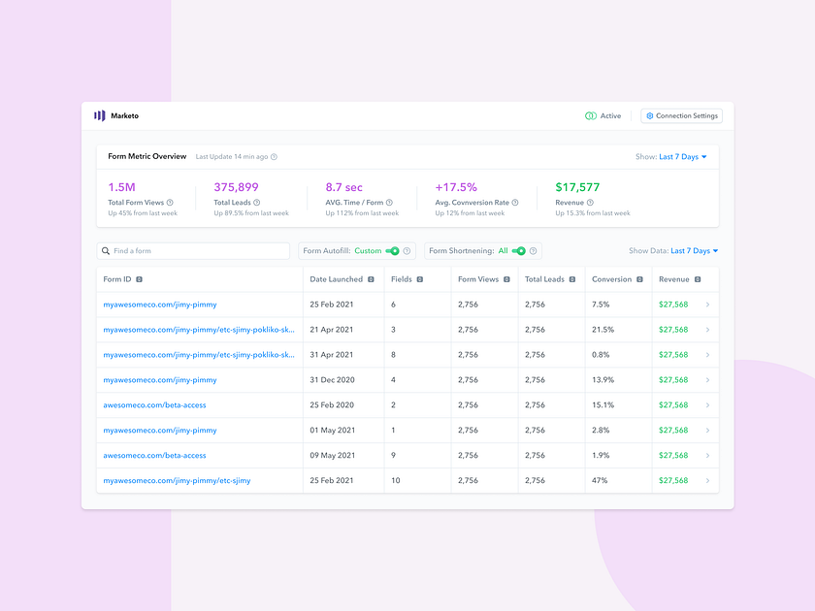Click the info icon next to Last Update
The height and width of the screenshot is (611, 815).
pos(275,157)
